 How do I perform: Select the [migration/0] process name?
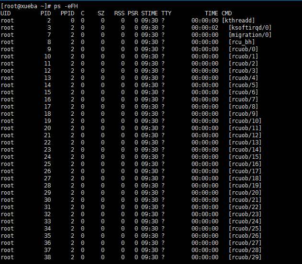tap(250, 35)
